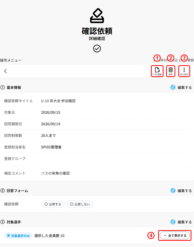Click the 削除 trash icon
The width and height of the screenshot is (194, 247).
171,71
